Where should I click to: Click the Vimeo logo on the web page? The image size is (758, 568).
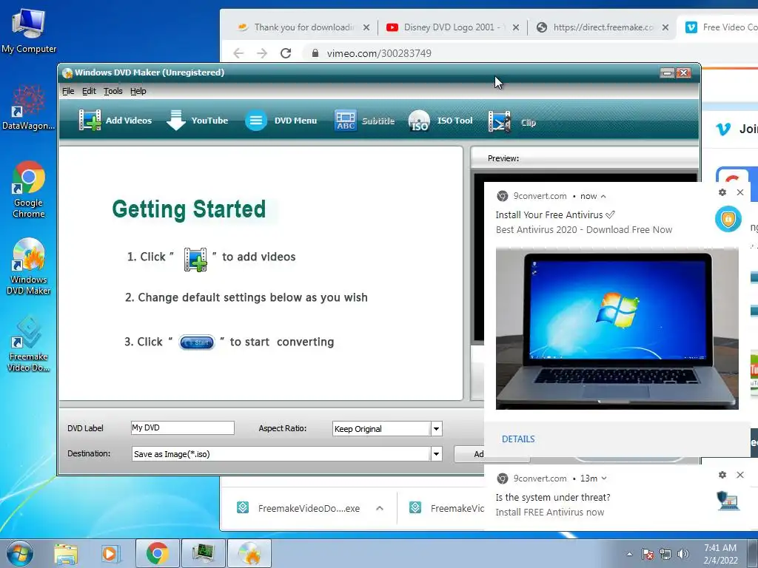[x=723, y=129]
